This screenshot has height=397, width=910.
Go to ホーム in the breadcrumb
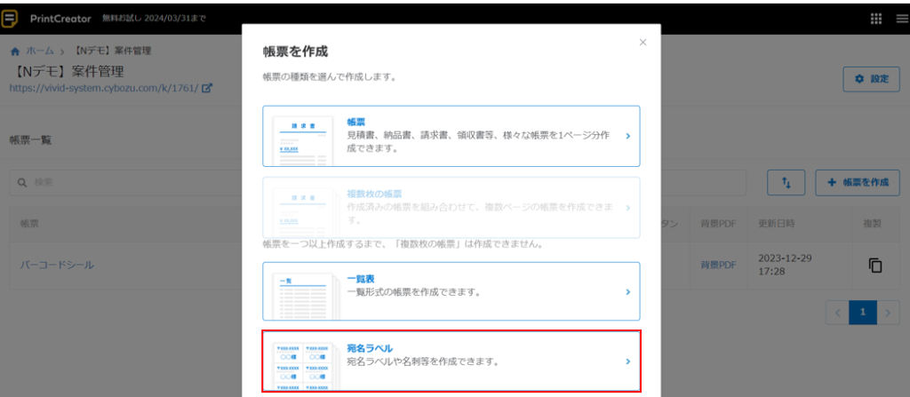click(x=39, y=52)
